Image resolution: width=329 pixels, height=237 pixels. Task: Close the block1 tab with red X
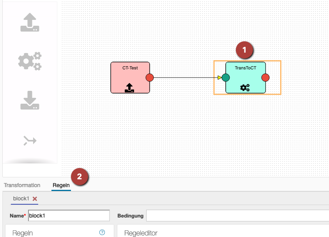(x=35, y=199)
